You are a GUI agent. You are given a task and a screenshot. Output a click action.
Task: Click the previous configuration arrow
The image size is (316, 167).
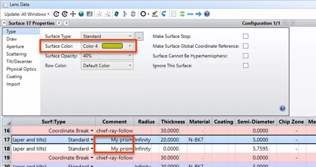tap(285, 23)
